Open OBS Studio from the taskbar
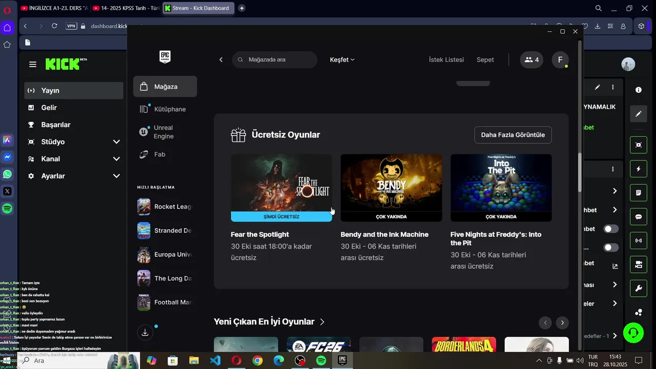 pos(300,361)
